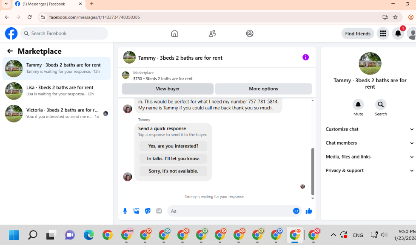Image resolution: width=416 pixels, height=245 pixels.
Task: Send a thumbs up like
Action: click(x=309, y=211)
